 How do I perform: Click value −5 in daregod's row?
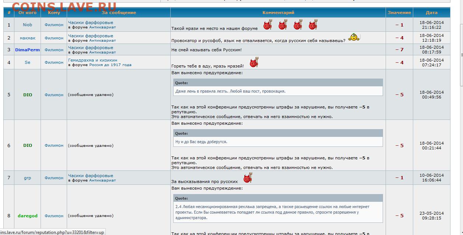tap(400, 216)
